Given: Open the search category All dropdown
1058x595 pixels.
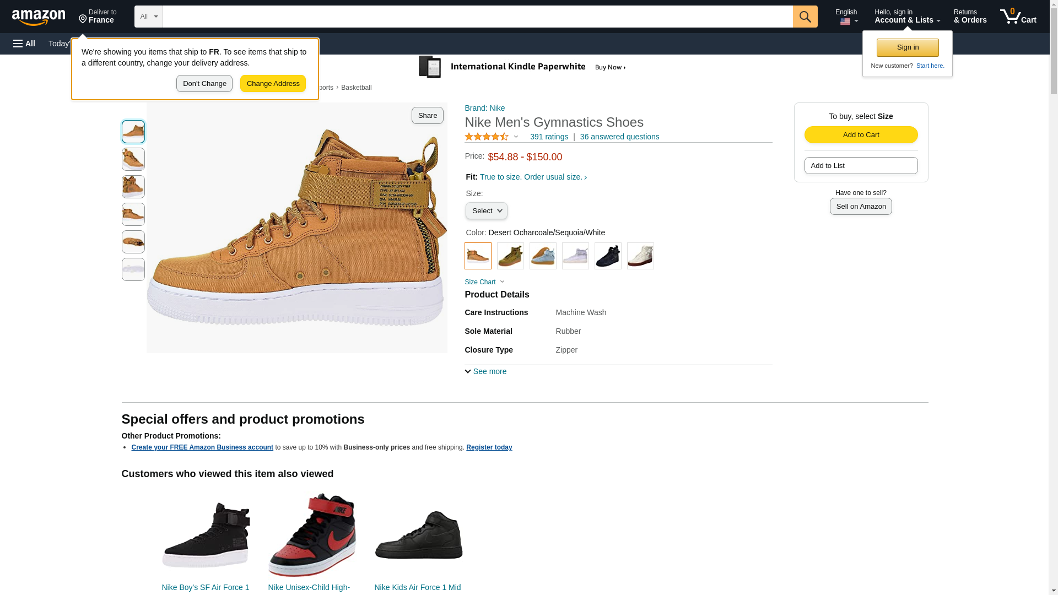Looking at the screenshot, I should pyautogui.click(x=148, y=17).
